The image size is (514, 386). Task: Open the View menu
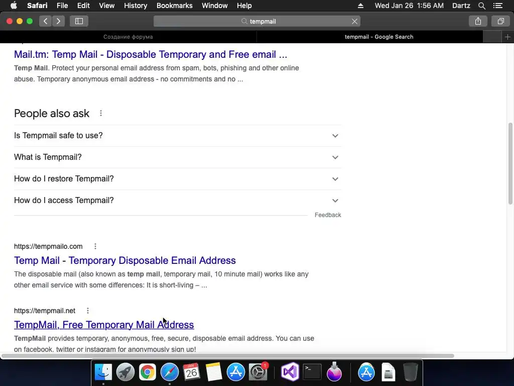(106, 6)
